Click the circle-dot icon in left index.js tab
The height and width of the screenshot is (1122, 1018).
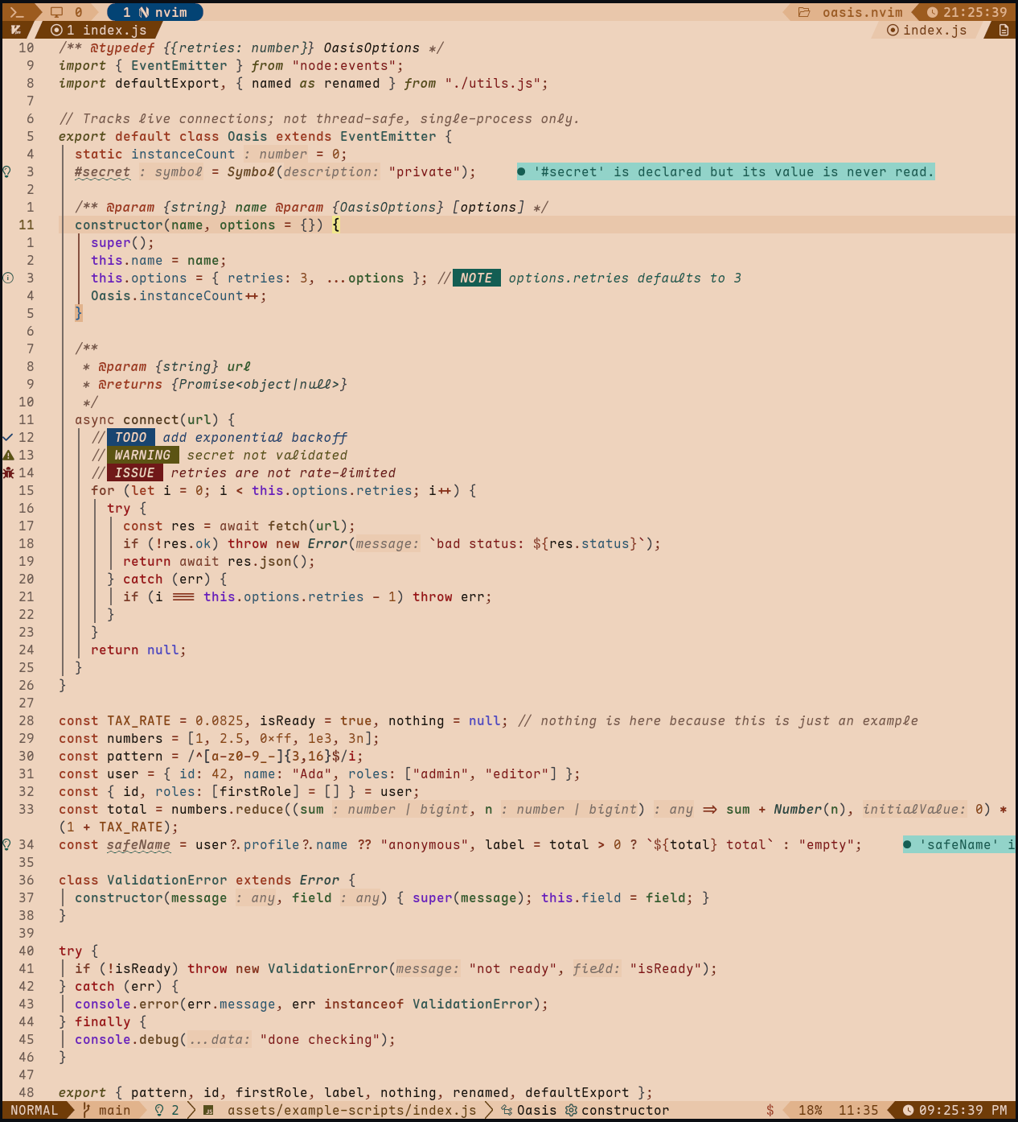point(56,30)
